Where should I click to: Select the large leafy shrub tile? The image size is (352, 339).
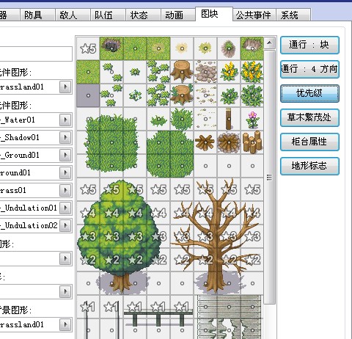click(252, 95)
